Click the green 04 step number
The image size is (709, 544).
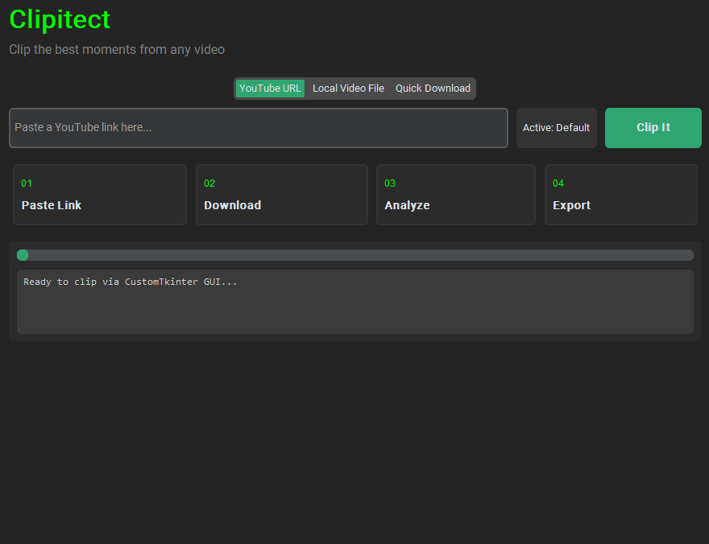(558, 183)
